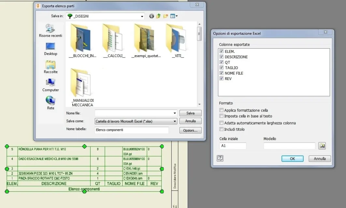
Task: Select the __CALCOLI__ folder
Action: coord(114,41)
